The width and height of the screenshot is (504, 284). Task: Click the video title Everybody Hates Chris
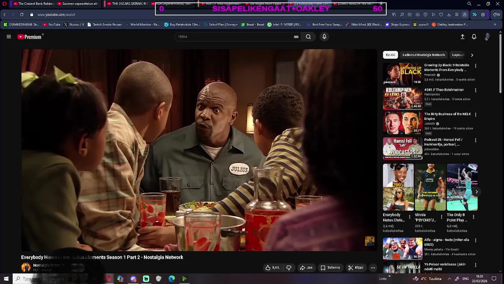tap(102, 257)
